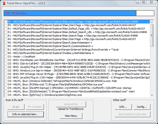
Task: Select the Windows Defender MSASCui.exe row
Action: point(62,81)
